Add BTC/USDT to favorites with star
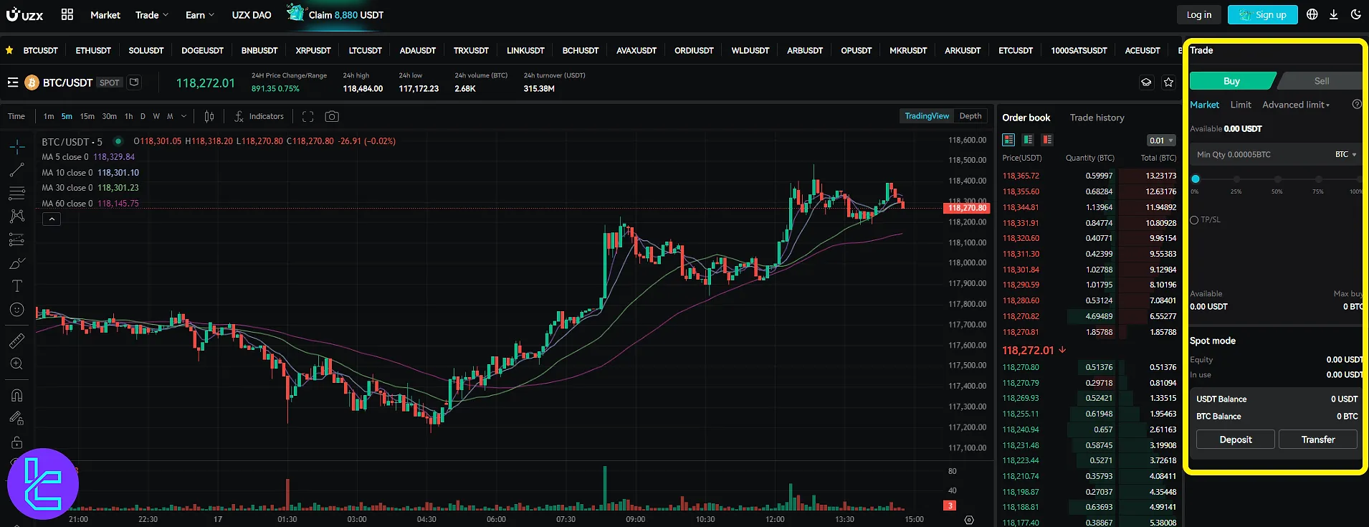This screenshot has width=1369, height=527. (x=1168, y=82)
